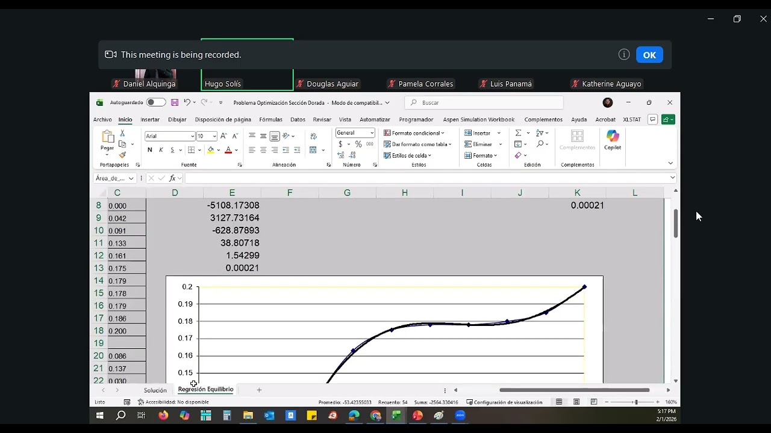
Task: Collapse the ribbon with the chevron
Action: [x=670, y=163]
